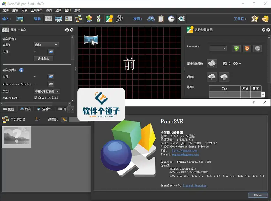Click the first project cloud upload button
Screen dimensions: 271x201
[212, 77]
